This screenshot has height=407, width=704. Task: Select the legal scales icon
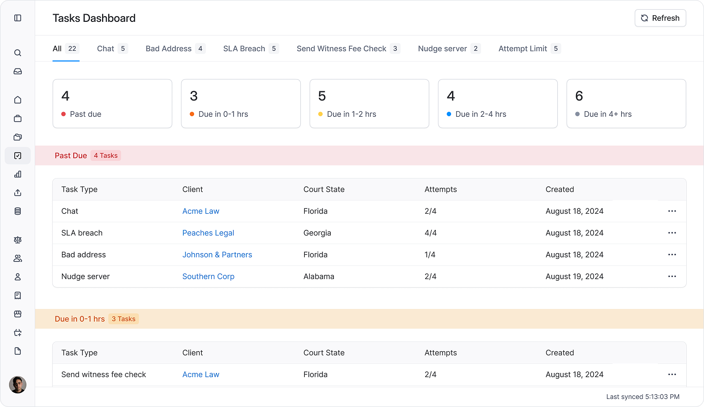18,240
